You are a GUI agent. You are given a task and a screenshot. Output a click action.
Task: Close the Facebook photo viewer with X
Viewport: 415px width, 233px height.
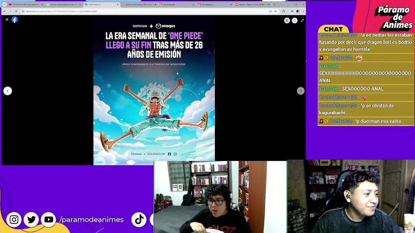tap(7, 20)
